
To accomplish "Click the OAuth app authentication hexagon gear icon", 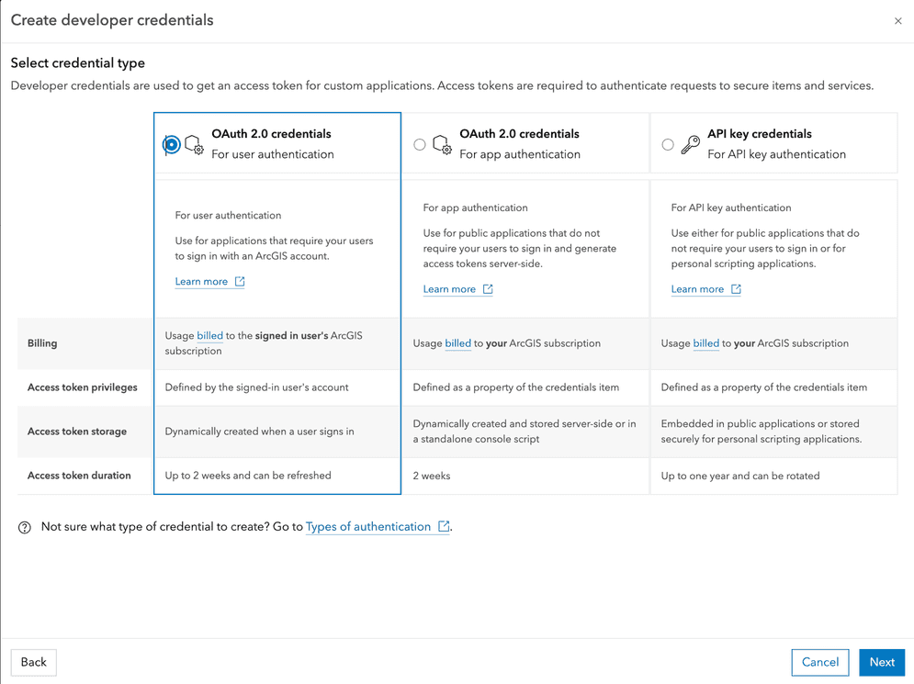I will (442, 144).
